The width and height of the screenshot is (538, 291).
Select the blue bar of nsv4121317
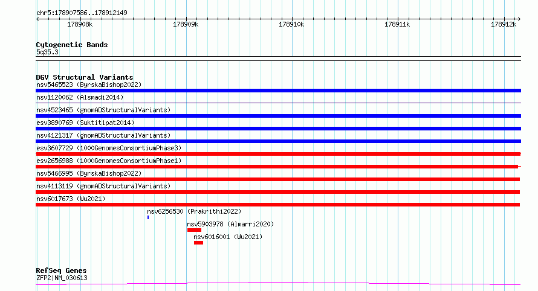coord(278,141)
